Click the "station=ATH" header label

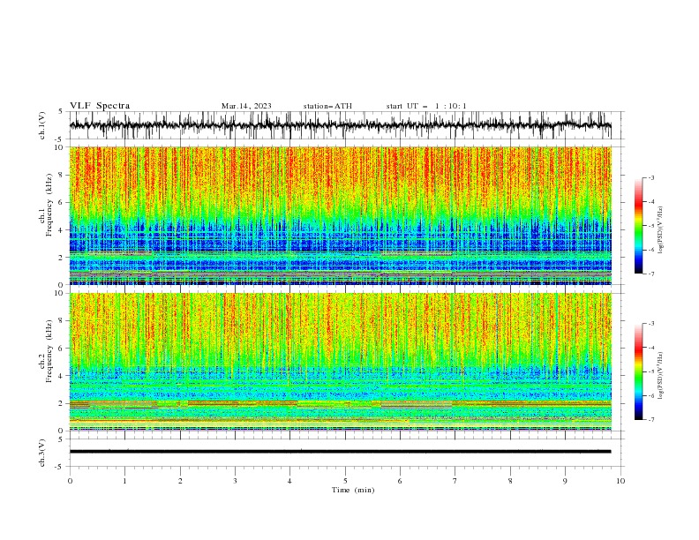[x=327, y=106]
